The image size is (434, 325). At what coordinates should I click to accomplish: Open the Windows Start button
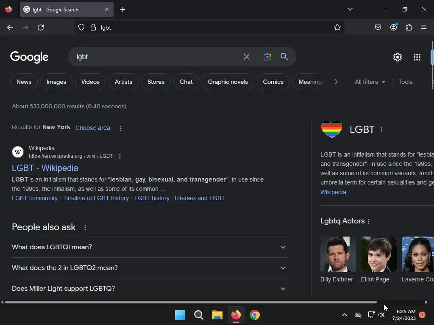pyautogui.click(x=180, y=315)
